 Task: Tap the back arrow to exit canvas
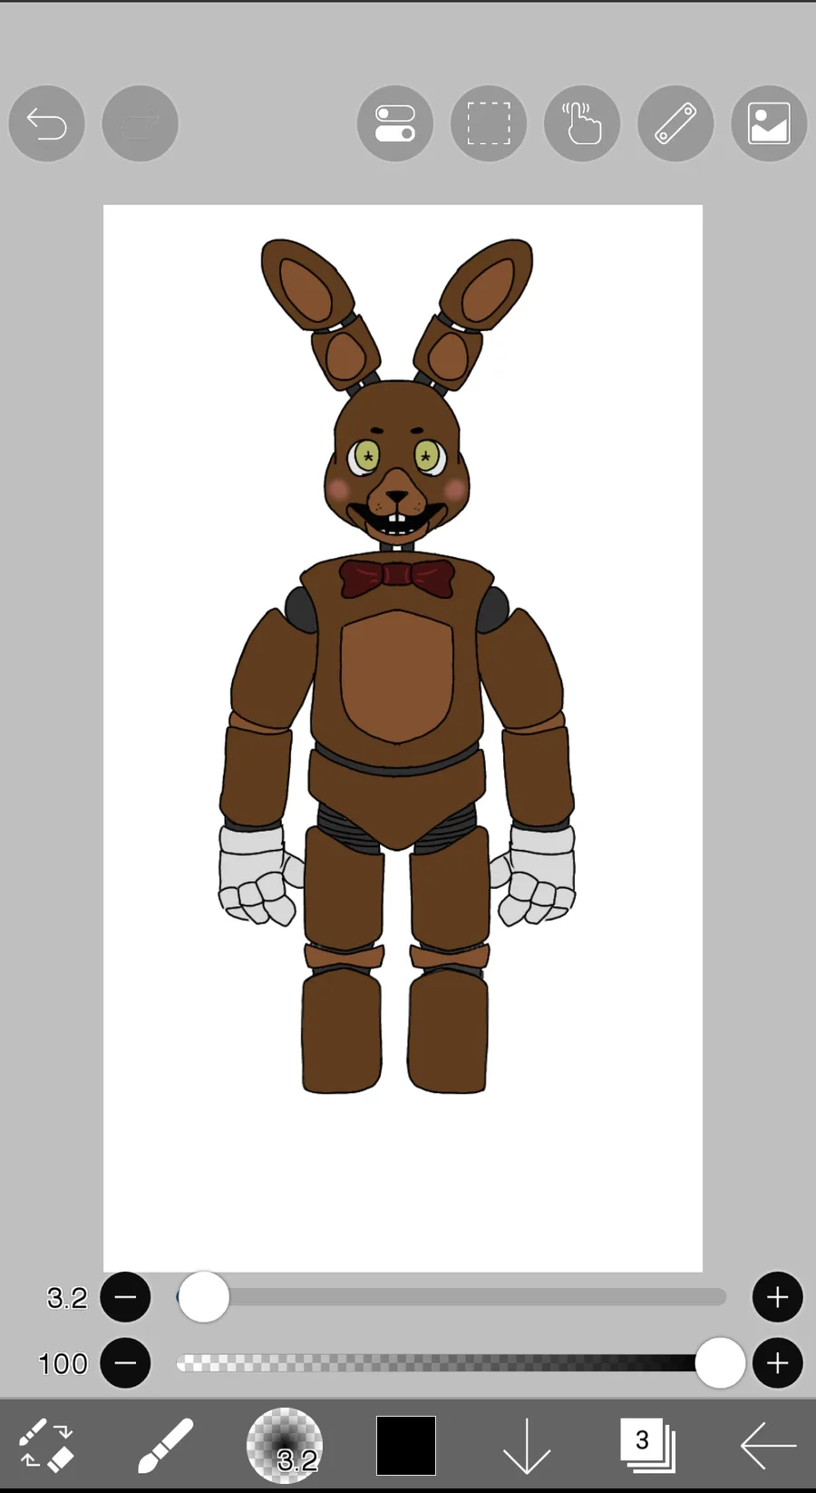point(768,1445)
